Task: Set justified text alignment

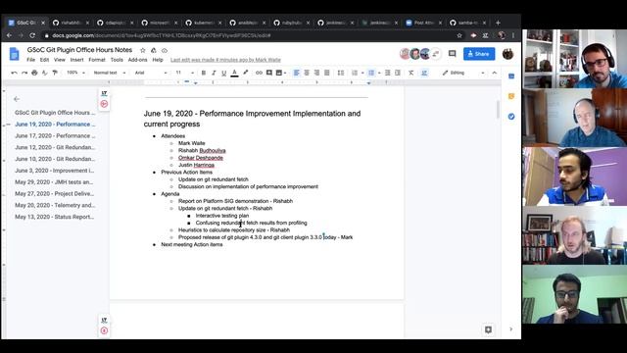Action: click(327, 73)
